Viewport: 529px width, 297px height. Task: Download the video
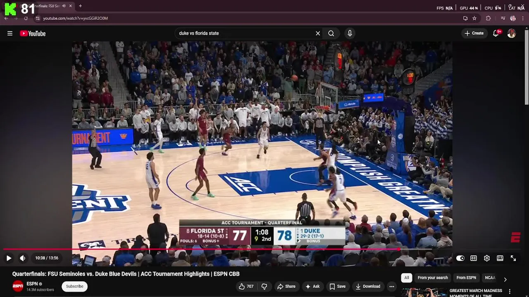click(x=368, y=286)
